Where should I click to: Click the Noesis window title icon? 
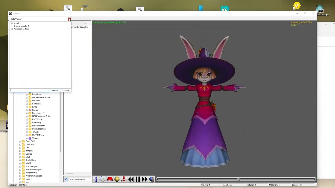[10, 14]
